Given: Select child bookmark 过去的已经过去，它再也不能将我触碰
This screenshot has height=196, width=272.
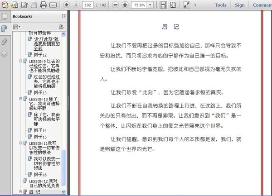Looking at the screenshot, I should (47, 81).
